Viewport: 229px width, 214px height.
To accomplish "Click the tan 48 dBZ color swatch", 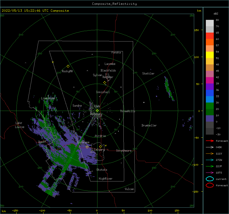I will click(x=210, y=67).
